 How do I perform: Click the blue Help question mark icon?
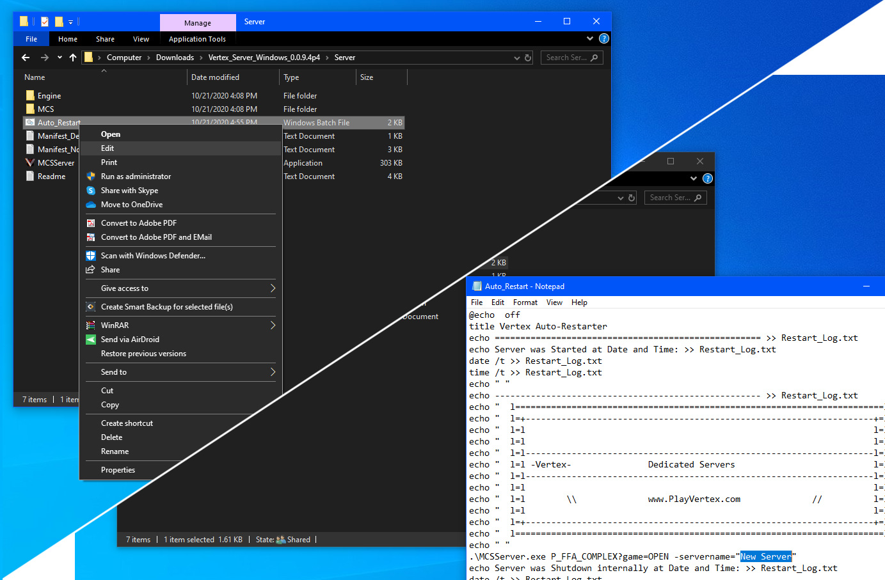(x=603, y=39)
